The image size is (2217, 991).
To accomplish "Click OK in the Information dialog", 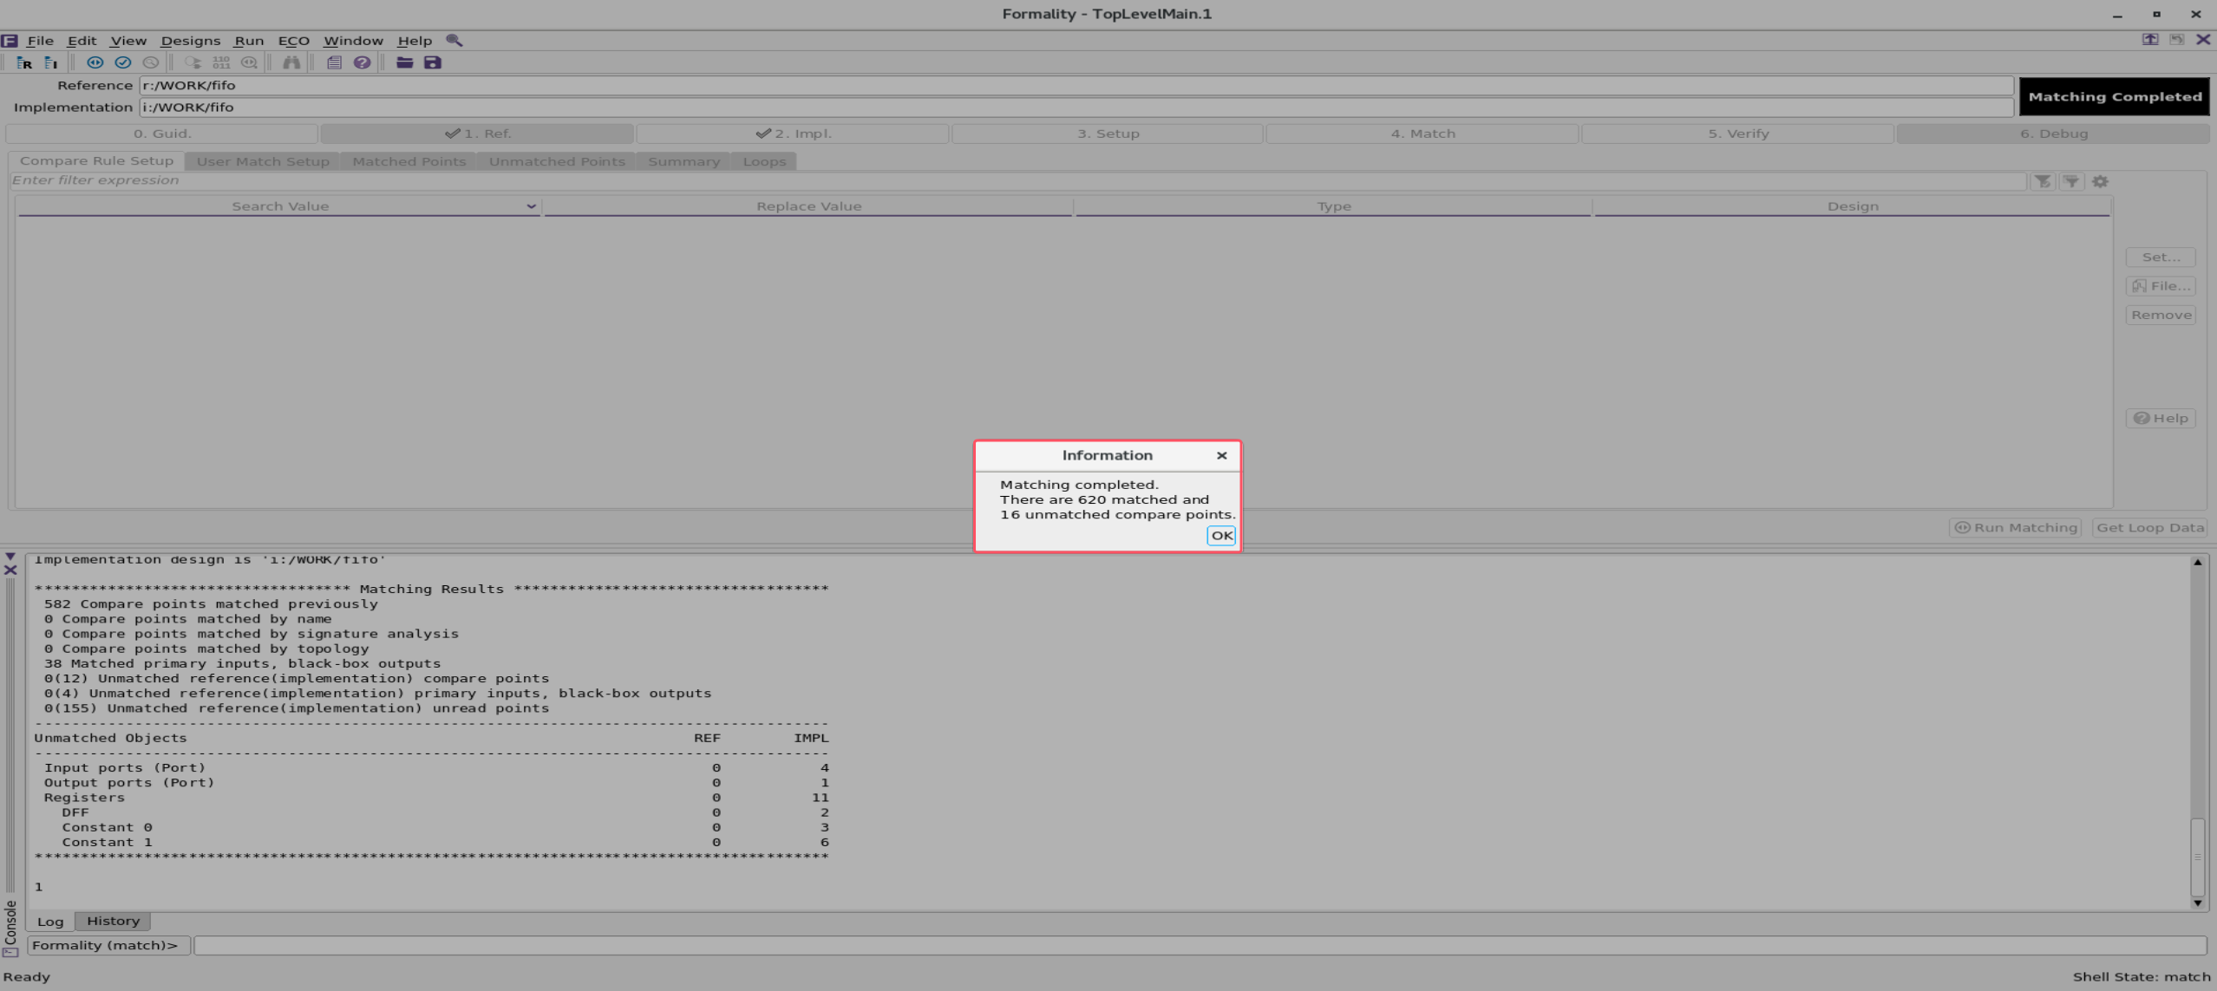I will point(1221,536).
